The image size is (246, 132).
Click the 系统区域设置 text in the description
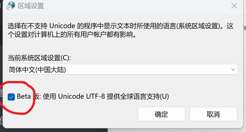pyautogui.click(x=198, y=26)
